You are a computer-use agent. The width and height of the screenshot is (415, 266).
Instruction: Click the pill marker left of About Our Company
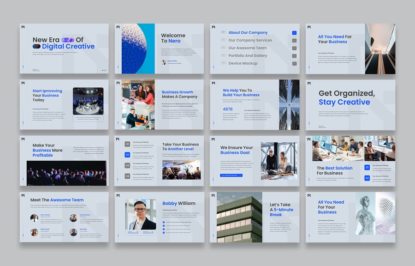coord(223,33)
